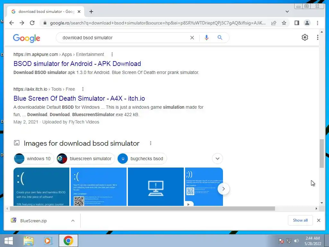Filter images by windows 10 chip

click(34, 159)
